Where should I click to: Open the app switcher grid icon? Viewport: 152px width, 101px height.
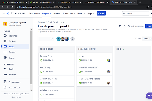tap(4, 13)
